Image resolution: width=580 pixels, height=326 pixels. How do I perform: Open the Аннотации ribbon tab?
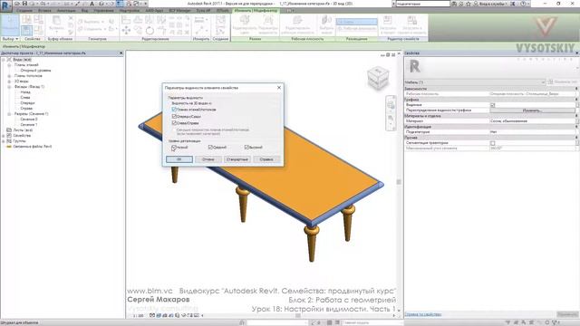(x=66, y=10)
